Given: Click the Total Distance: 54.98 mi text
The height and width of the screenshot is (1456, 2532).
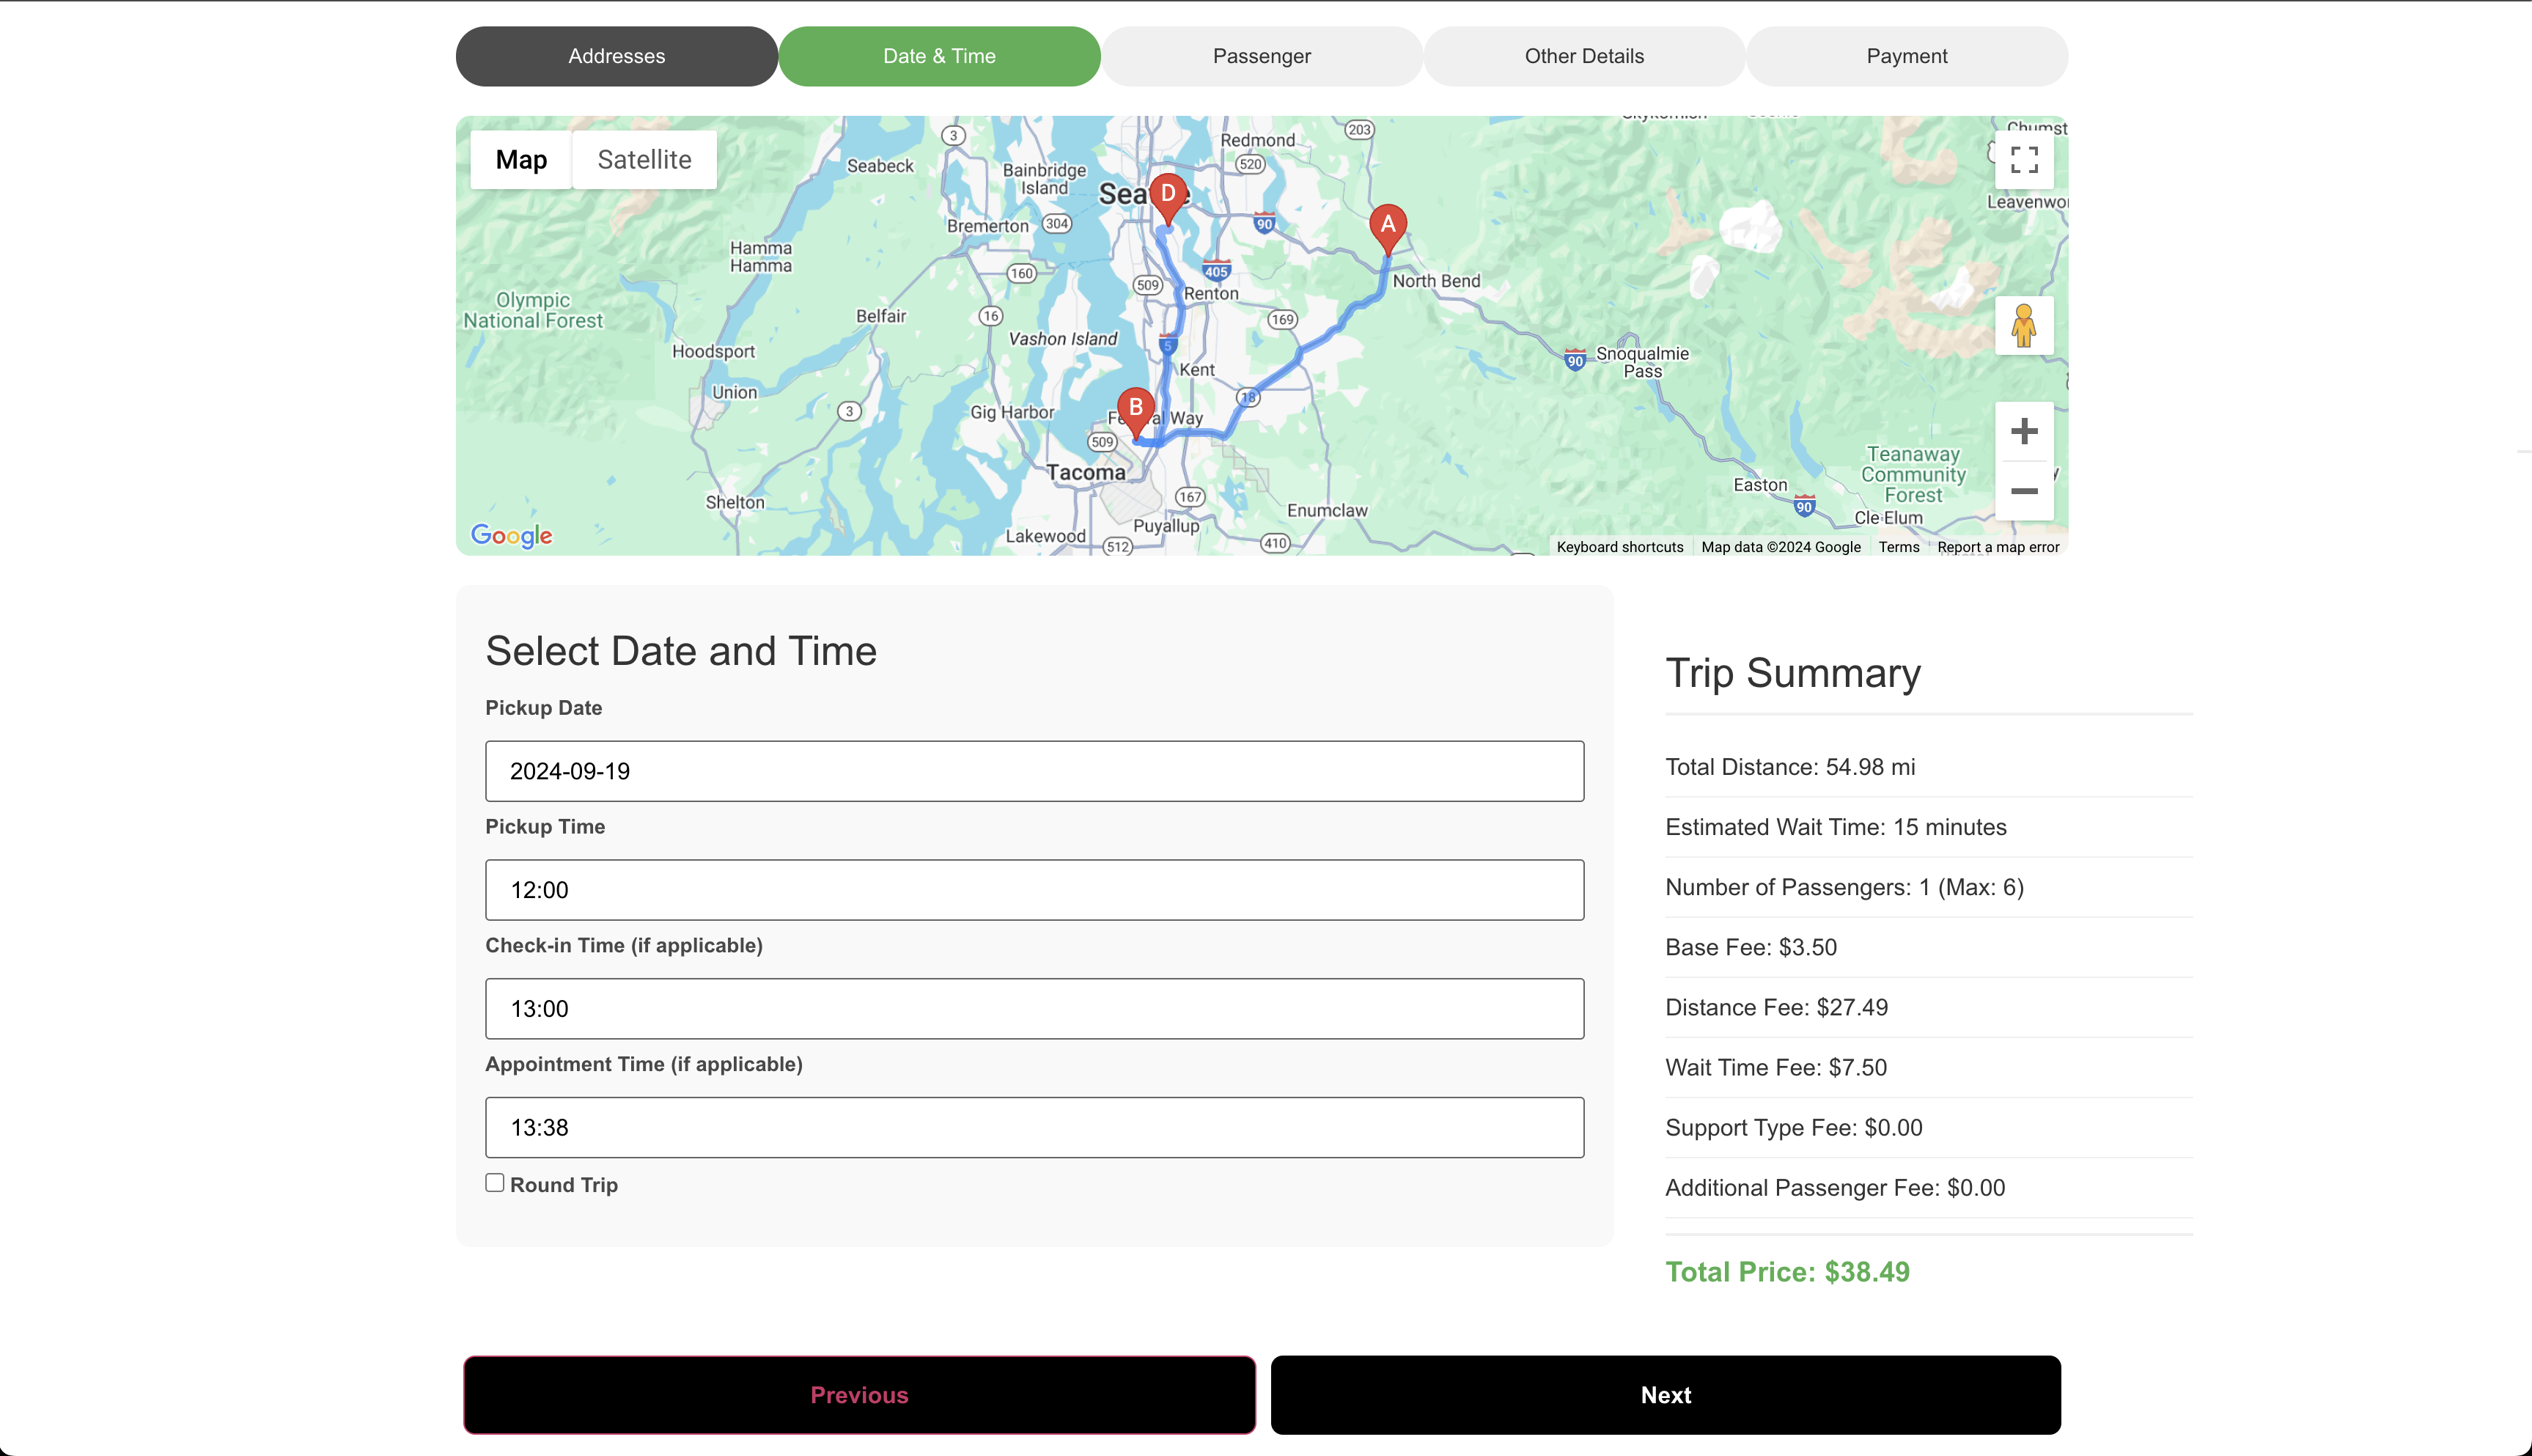Looking at the screenshot, I should [x=1790, y=767].
